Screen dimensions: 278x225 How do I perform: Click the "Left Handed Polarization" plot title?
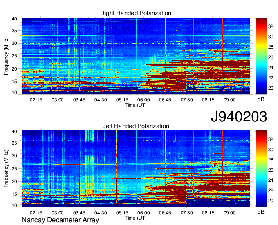(x=136, y=126)
